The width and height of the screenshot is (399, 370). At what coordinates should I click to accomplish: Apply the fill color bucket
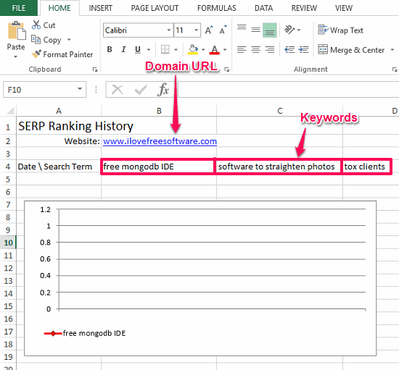(x=193, y=49)
